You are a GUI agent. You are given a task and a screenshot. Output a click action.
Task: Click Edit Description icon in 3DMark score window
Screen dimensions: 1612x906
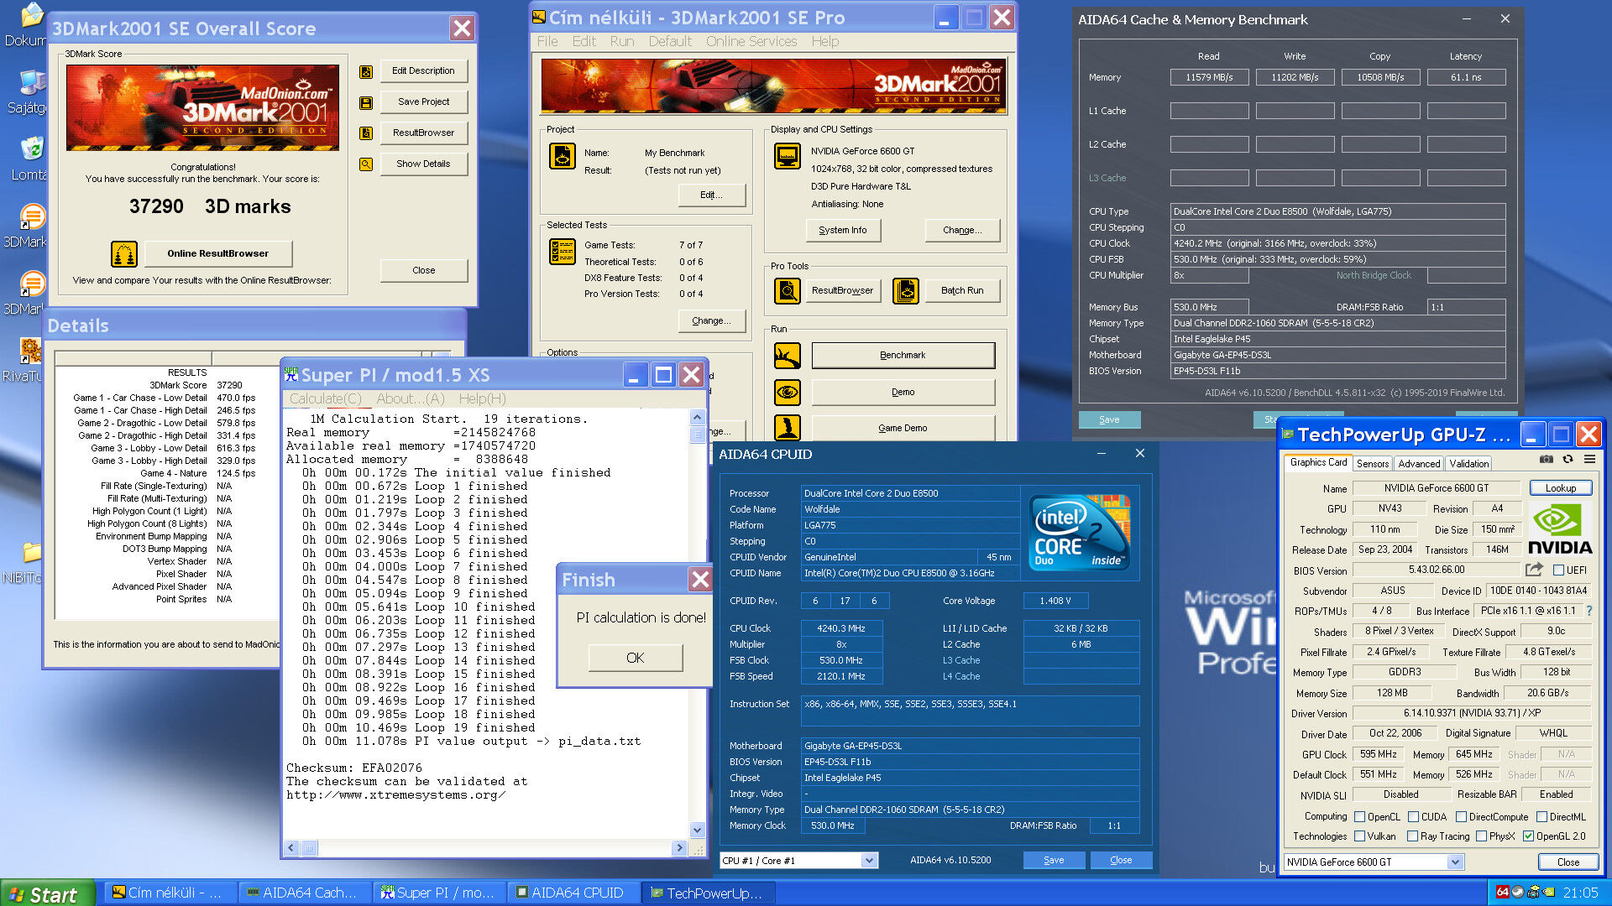pos(366,71)
